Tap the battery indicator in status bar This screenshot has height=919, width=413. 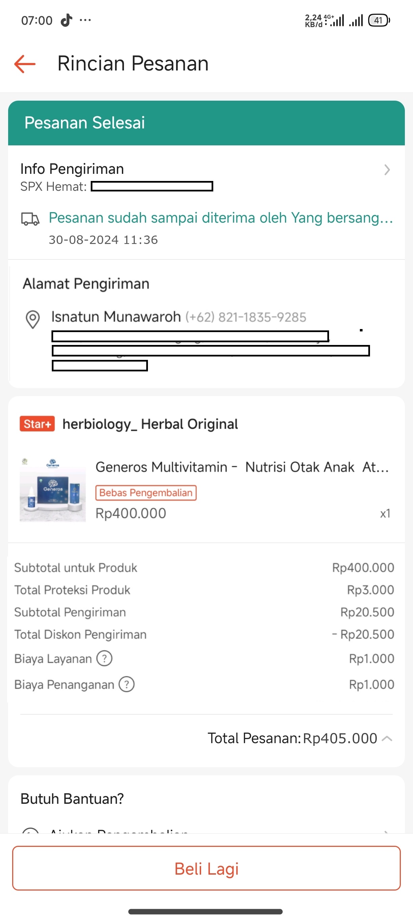coord(379,20)
